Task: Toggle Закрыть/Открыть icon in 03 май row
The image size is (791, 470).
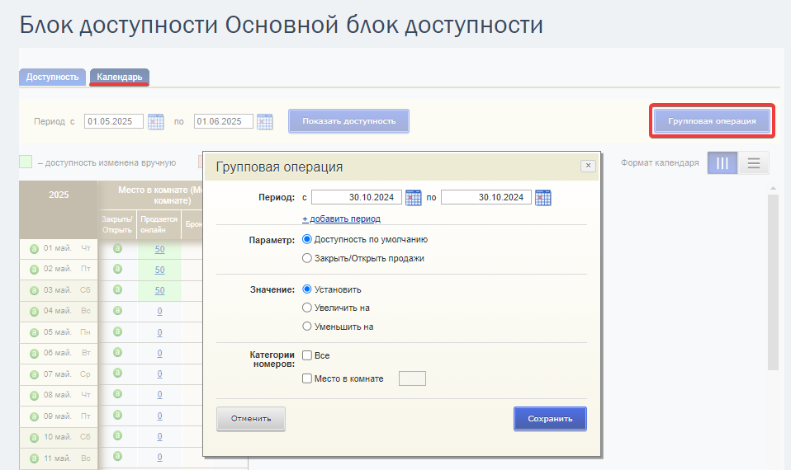Action: tap(117, 289)
